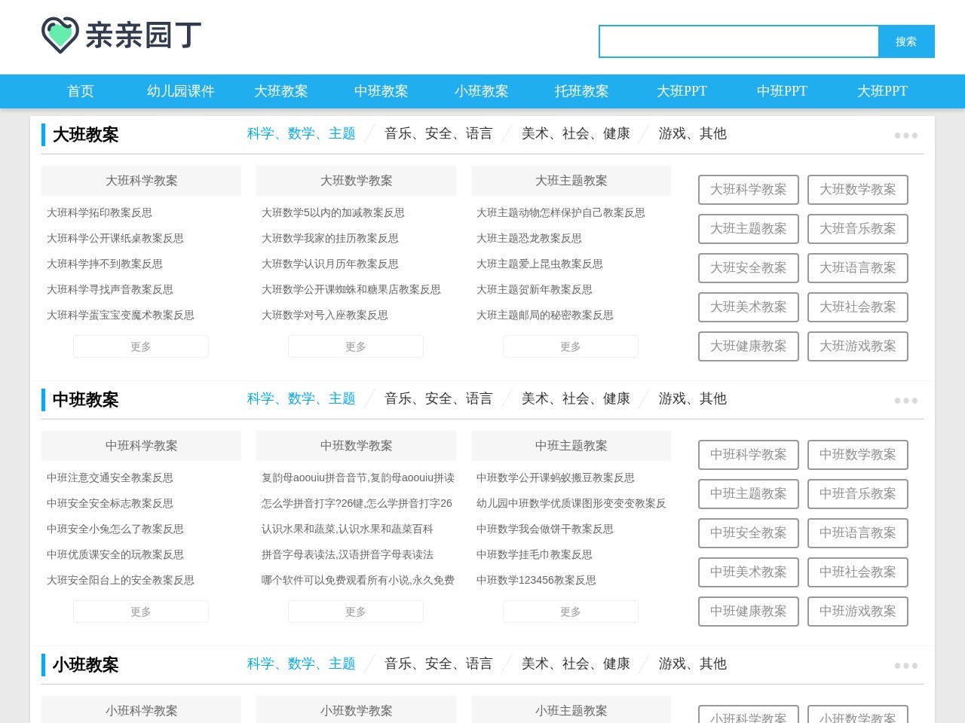965x723 pixels.
Task: Open the 大班科学拓印教案反思 article link
Action: click(x=99, y=213)
